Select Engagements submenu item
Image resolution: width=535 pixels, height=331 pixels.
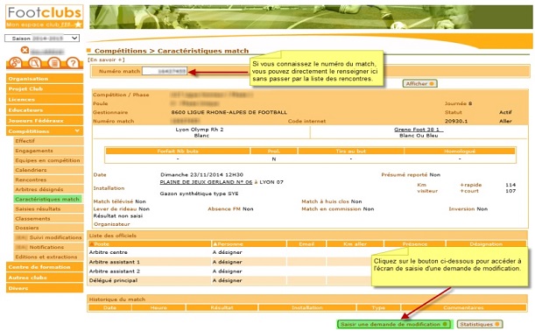click(48, 151)
